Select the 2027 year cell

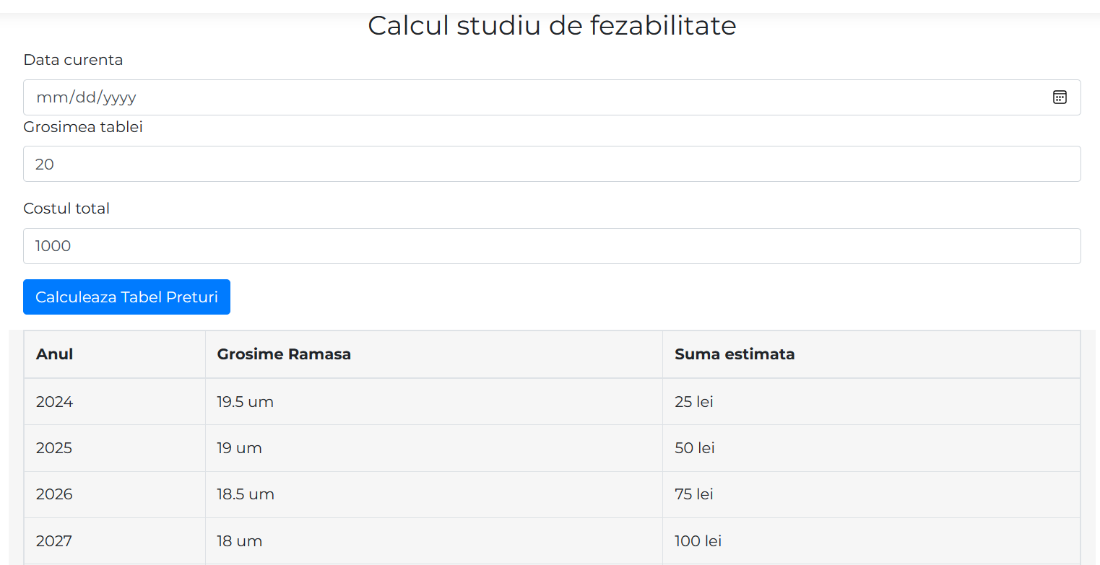click(55, 540)
